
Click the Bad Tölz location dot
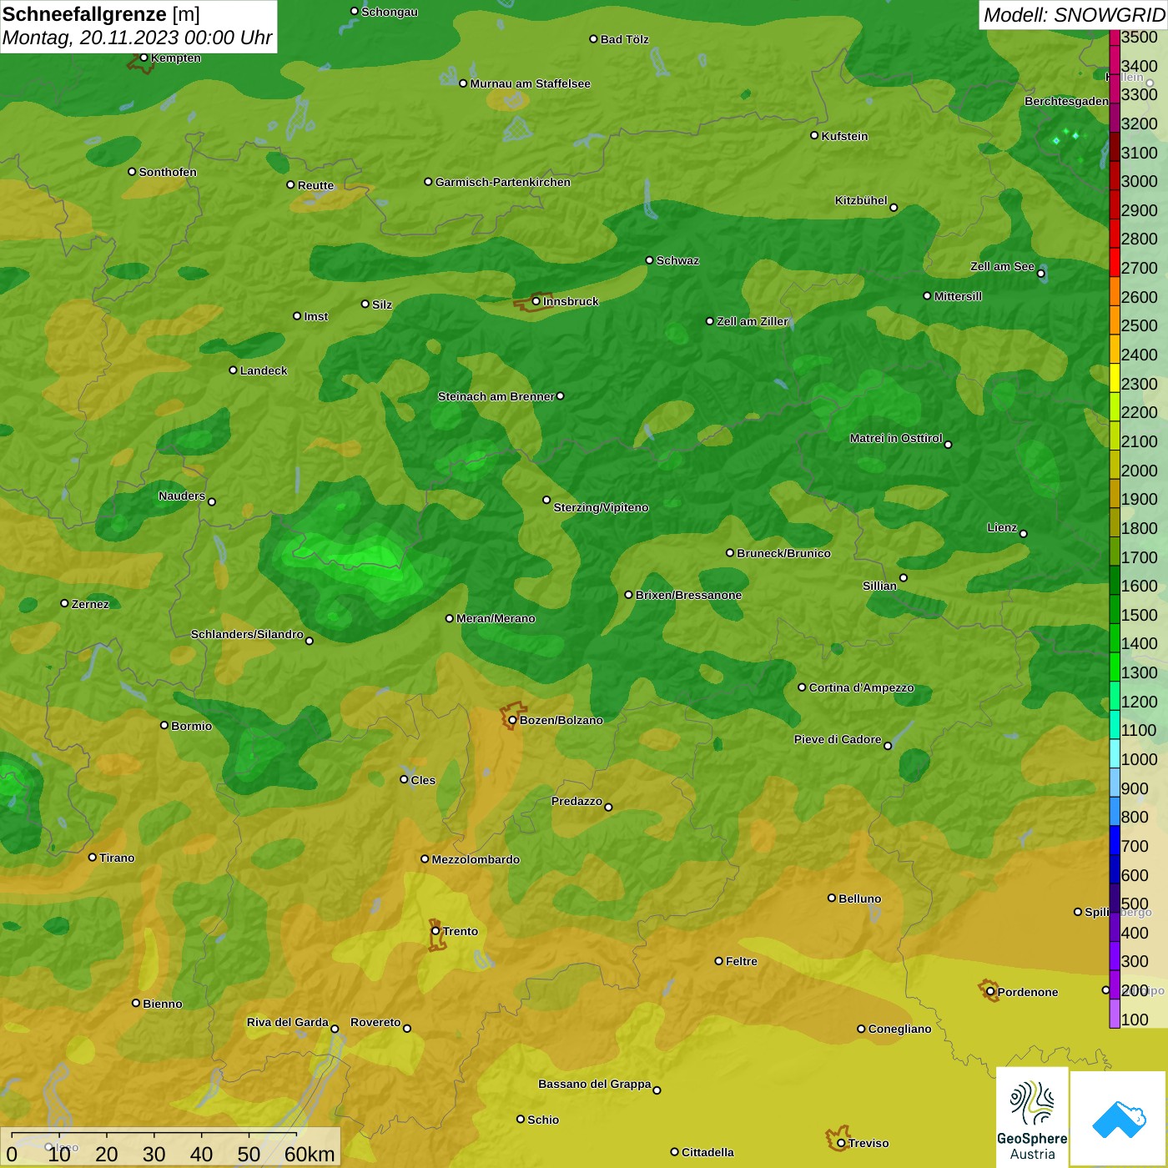tap(593, 39)
